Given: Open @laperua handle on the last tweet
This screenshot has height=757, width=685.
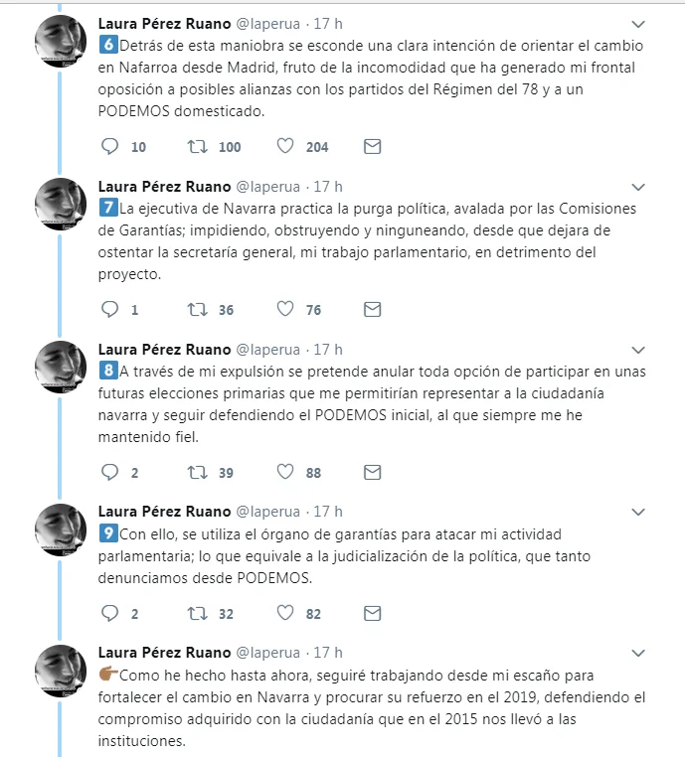Looking at the screenshot, I should (x=266, y=653).
